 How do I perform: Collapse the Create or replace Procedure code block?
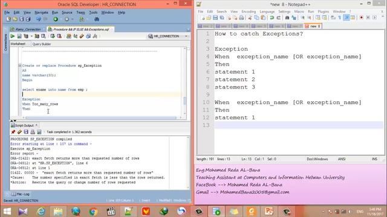20,66
